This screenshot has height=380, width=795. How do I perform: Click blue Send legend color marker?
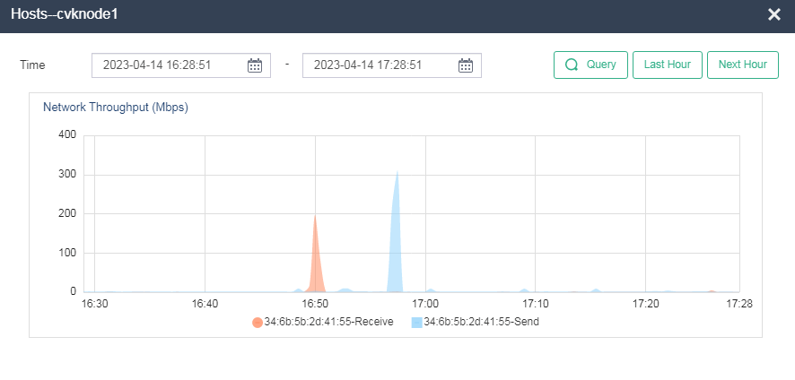coord(416,323)
